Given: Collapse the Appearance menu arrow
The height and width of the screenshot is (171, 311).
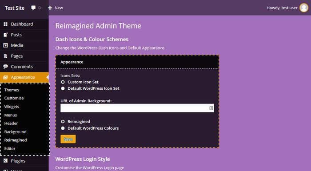Looking at the screenshot, I should (48, 77).
